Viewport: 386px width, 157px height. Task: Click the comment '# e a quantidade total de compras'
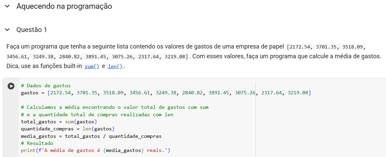tap(97, 115)
